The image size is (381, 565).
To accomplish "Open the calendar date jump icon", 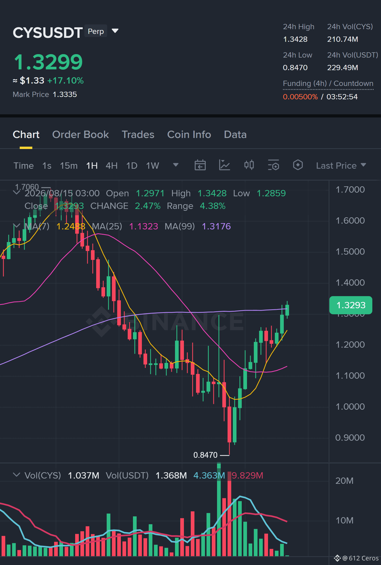I will coord(200,165).
